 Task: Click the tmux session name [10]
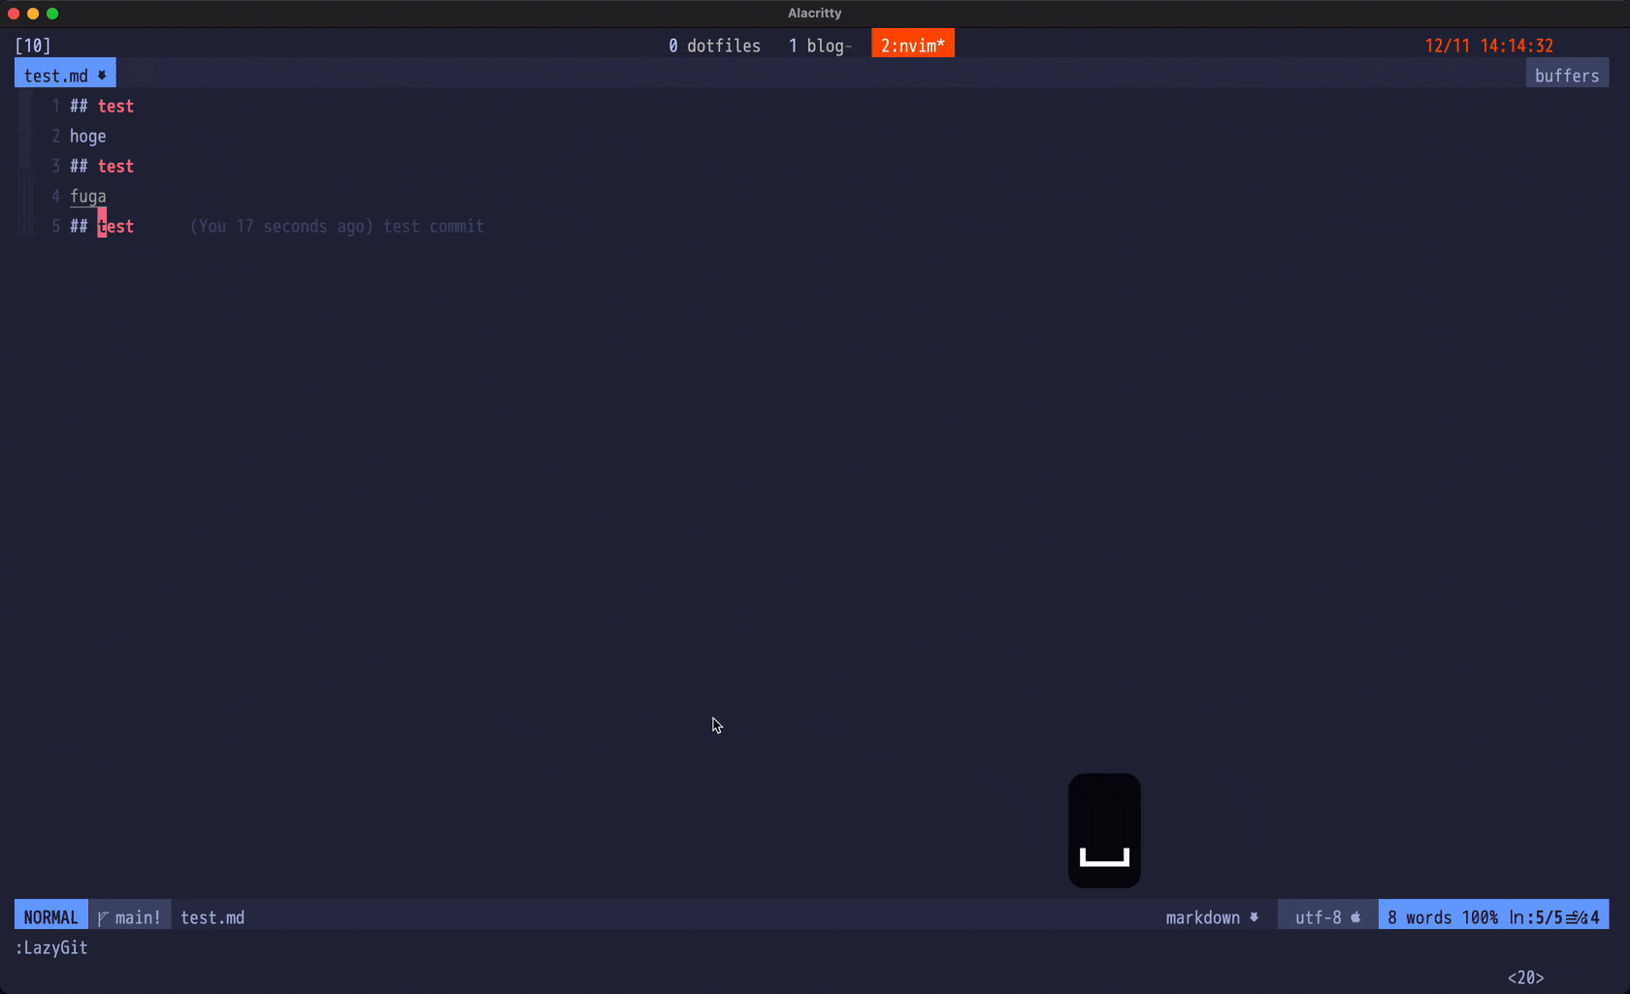(33, 46)
